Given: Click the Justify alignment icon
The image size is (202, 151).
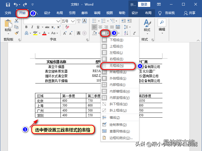Looking at the screenshot, I should [112, 27].
